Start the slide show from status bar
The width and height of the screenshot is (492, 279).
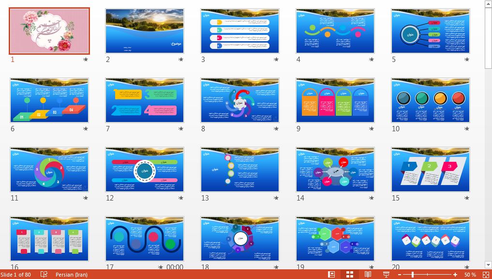(386, 275)
